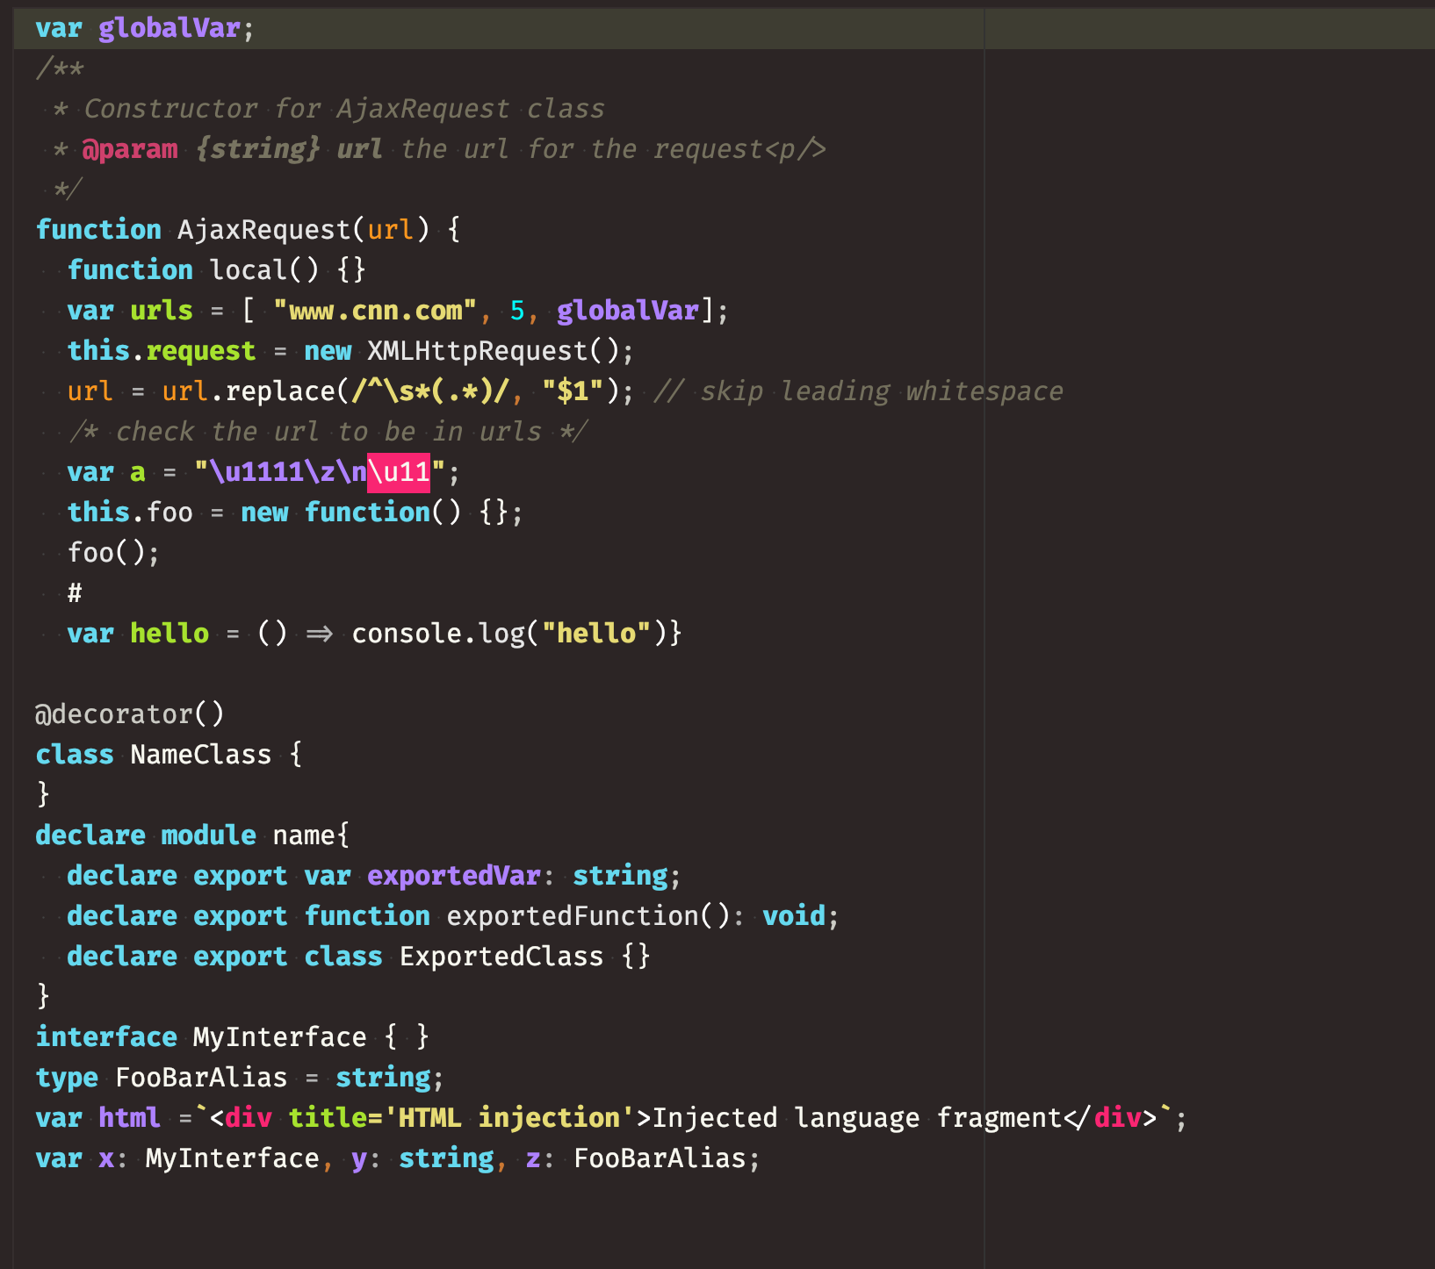
Task: Click the XMLHttpRequest constructor call
Action: (477, 351)
